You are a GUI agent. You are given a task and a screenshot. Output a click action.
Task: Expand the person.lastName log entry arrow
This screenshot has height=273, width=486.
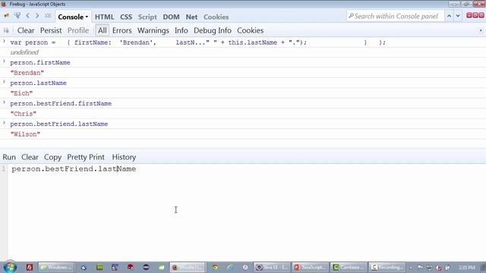(5, 82)
